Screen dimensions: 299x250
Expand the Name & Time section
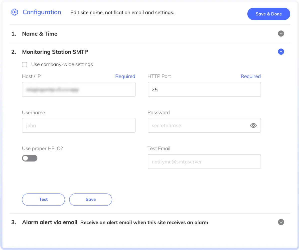pyautogui.click(x=281, y=33)
